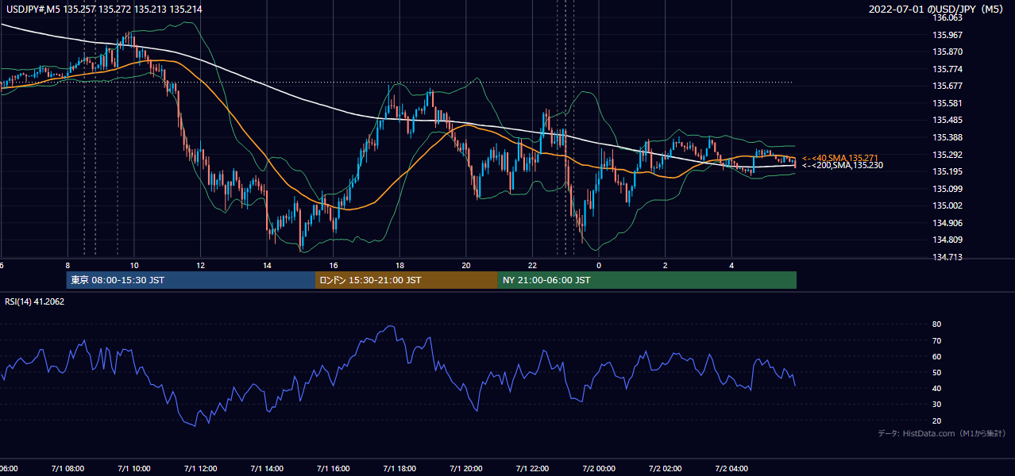Viewport: 1015px width, 476px height.
Task: Click the 135.099 price axis label
Action: pos(947,189)
